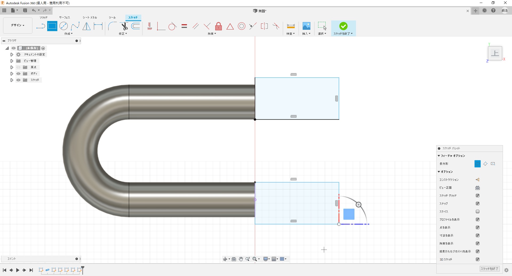
Task: Switch to the サーフェス tab
Action: [65, 18]
